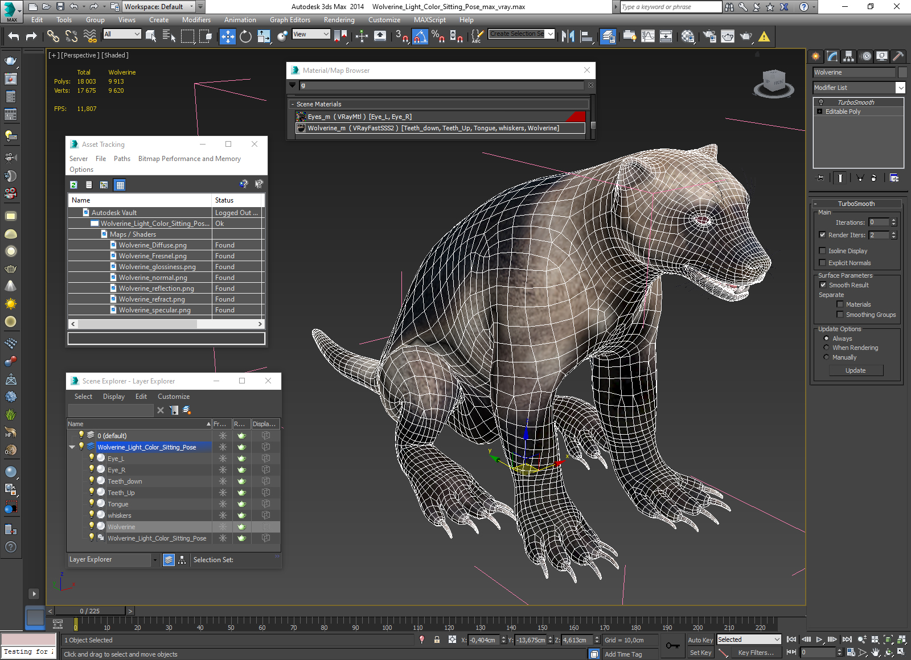This screenshot has width=911, height=660.
Task: Open the Rendering menu
Action: [339, 19]
